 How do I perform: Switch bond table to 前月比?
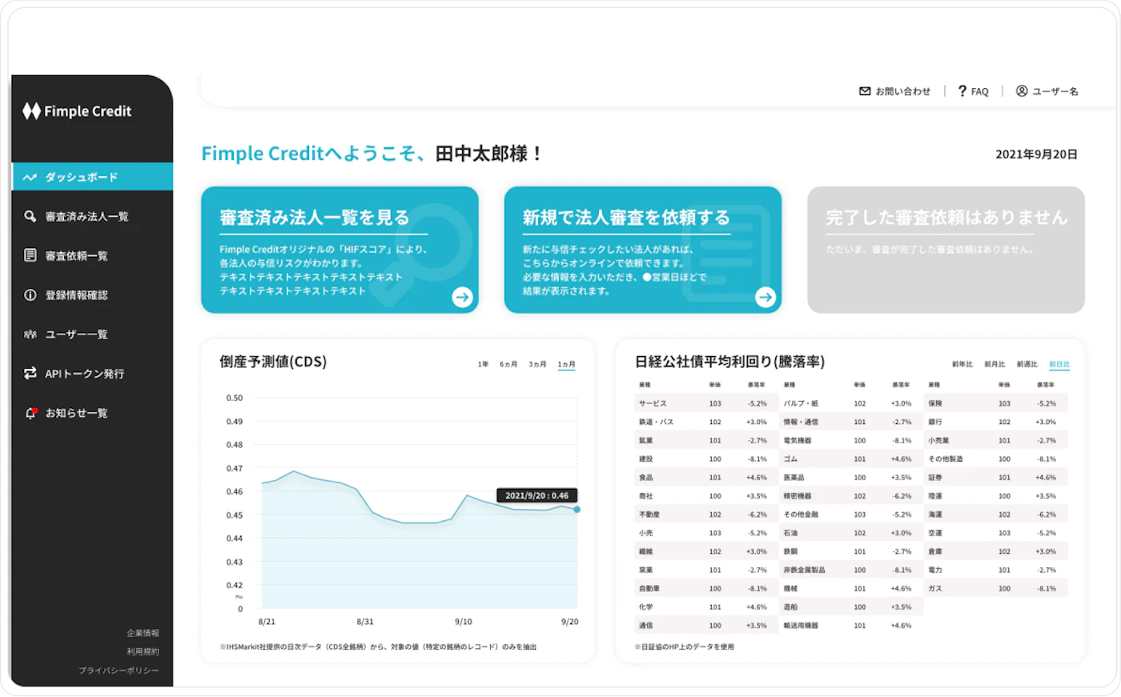(994, 364)
